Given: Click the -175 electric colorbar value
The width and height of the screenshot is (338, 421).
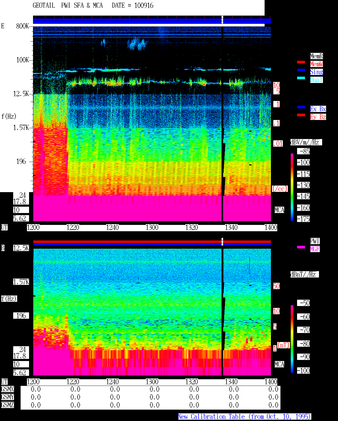Looking at the screenshot, I should click(303, 219).
